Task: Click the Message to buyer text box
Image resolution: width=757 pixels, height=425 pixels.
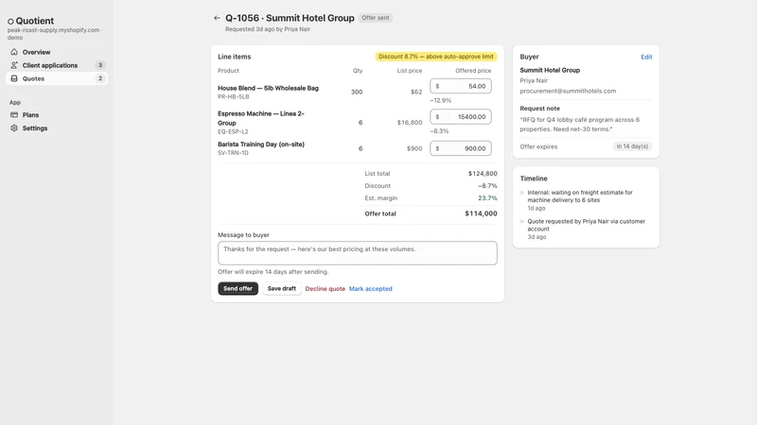Action: pyautogui.click(x=358, y=253)
